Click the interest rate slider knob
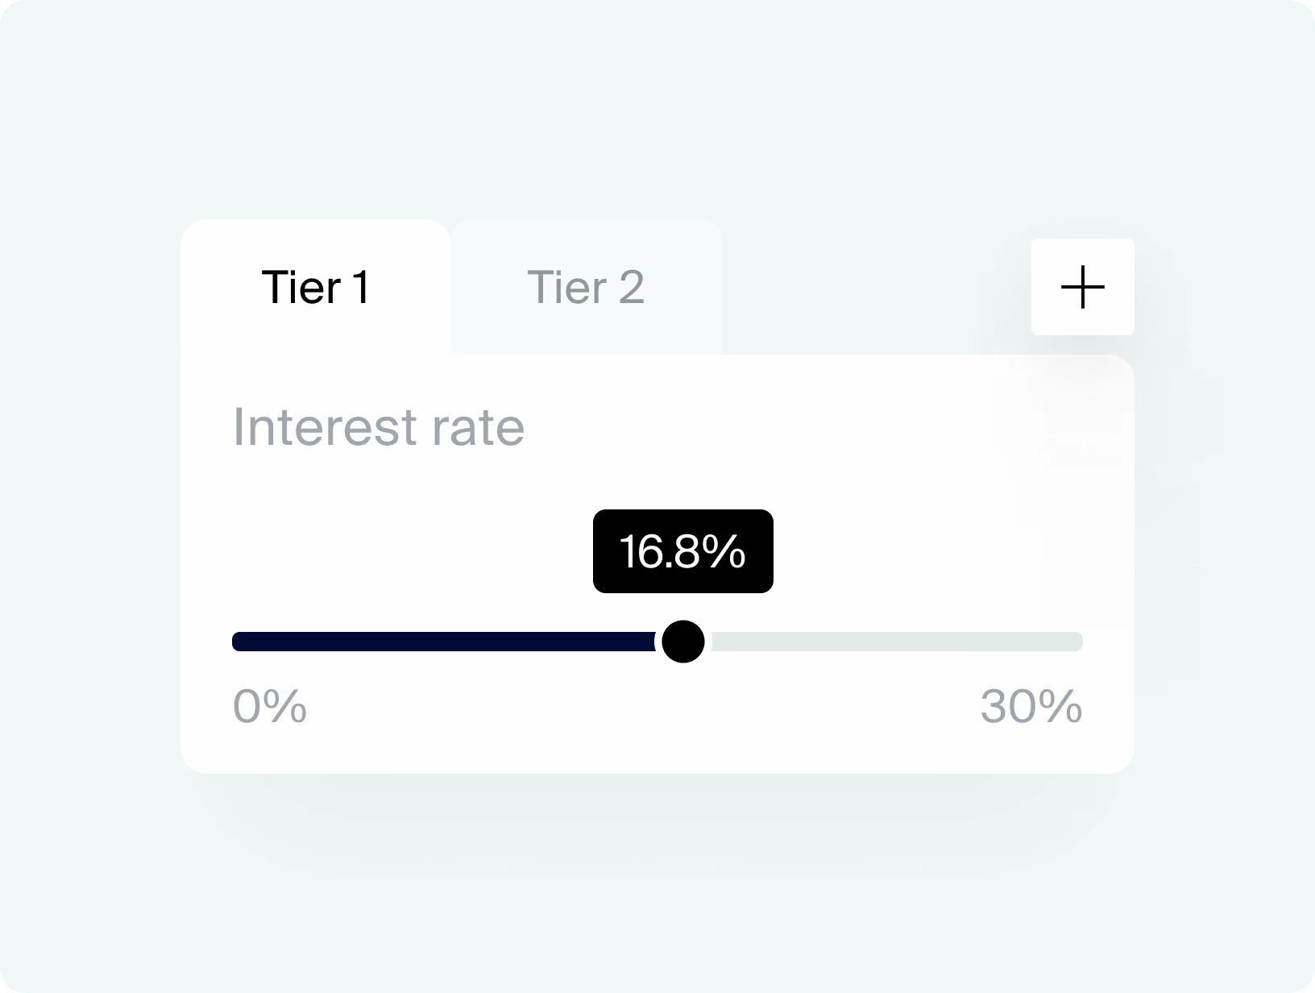 (x=682, y=642)
